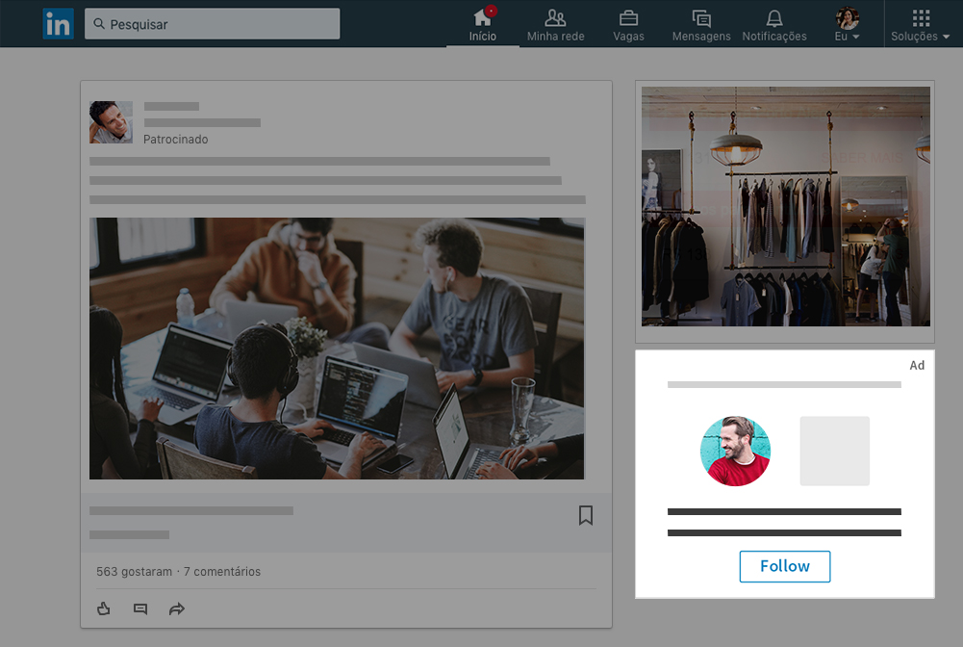Open the coworking team post image
Viewport: 963px width, 647px height.
click(x=337, y=348)
